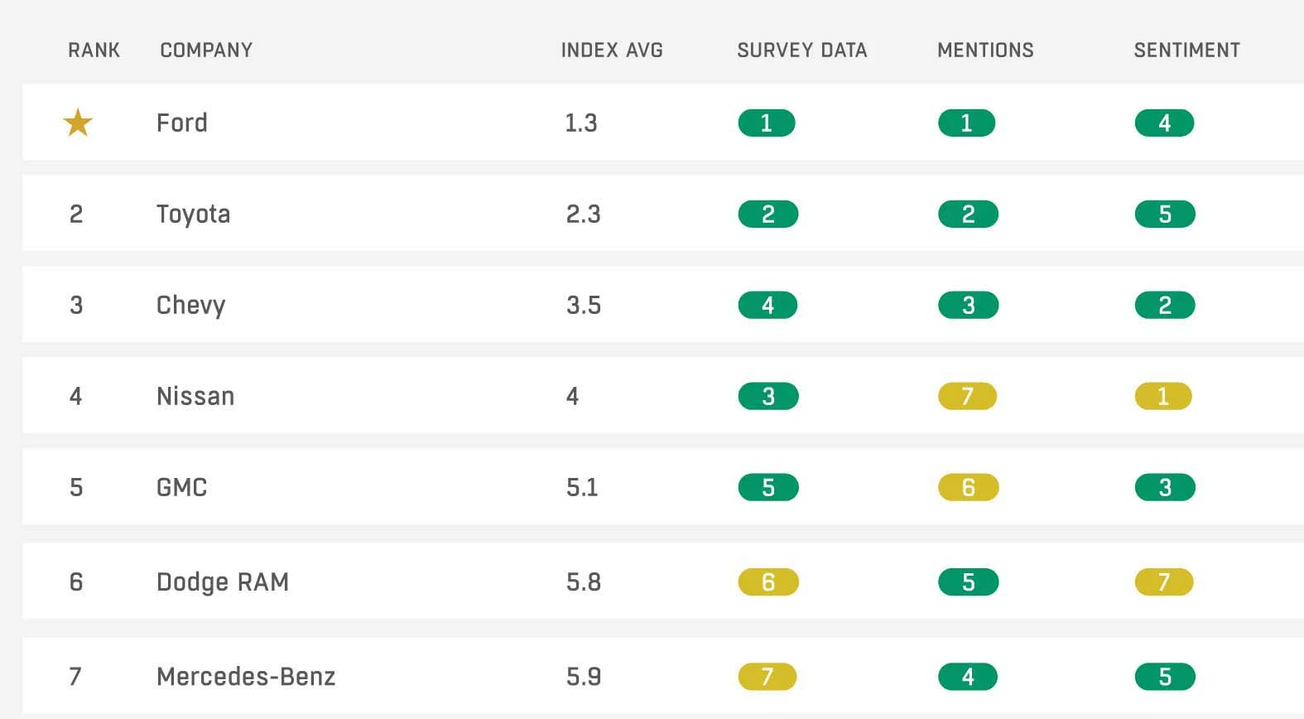Click Mercedes-Benz's sentiment badge 5
Screen dimensions: 1304x719
pyautogui.click(x=1165, y=677)
